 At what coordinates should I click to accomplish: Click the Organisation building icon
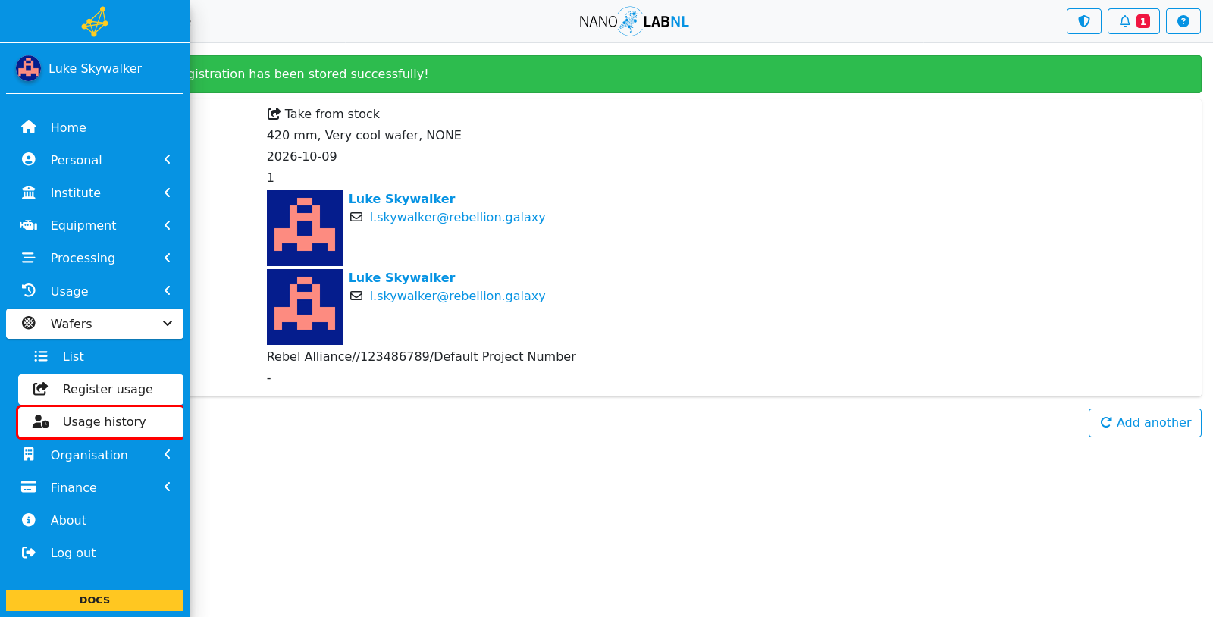pos(29,455)
